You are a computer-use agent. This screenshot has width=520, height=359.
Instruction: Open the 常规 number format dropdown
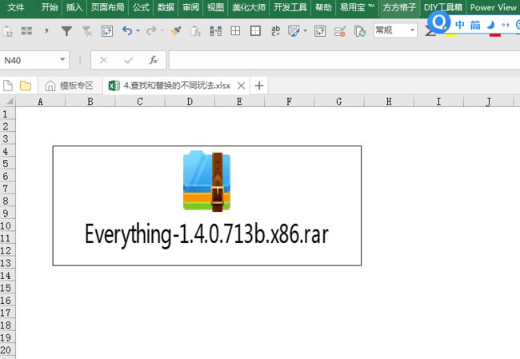[412, 30]
